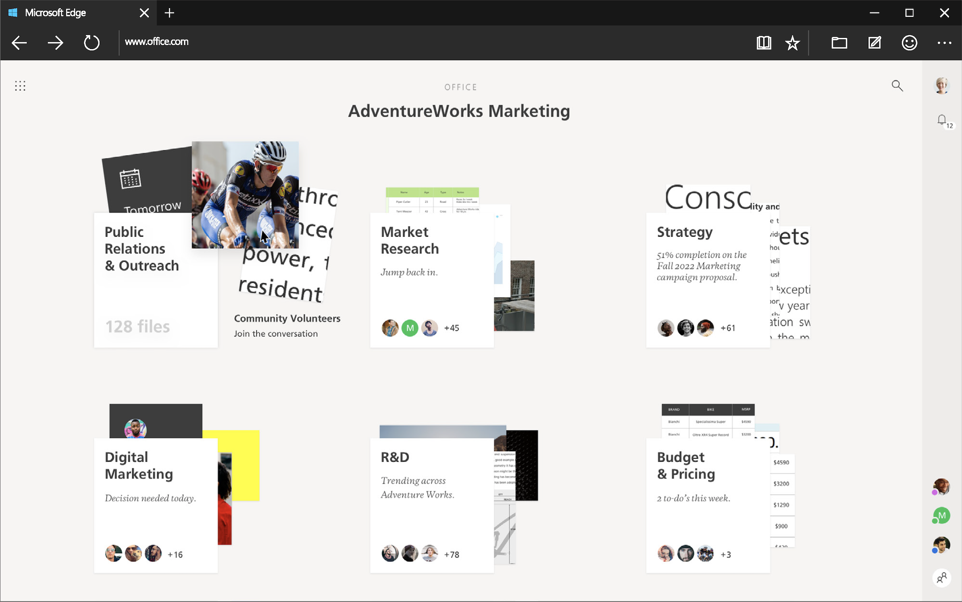Screen dimensions: 962x602
Task: Open the green M contact in sidebar
Action: click(941, 515)
